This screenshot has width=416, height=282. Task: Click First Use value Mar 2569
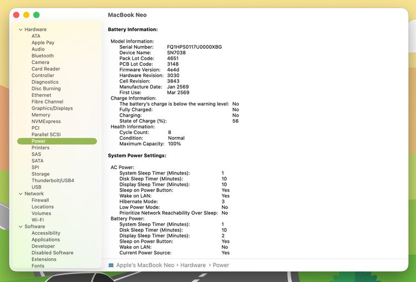pos(178,93)
